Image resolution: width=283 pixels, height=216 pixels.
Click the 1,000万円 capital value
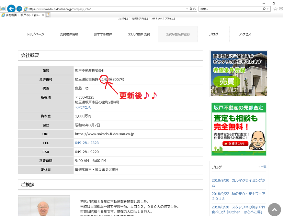click(x=83, y=116)
